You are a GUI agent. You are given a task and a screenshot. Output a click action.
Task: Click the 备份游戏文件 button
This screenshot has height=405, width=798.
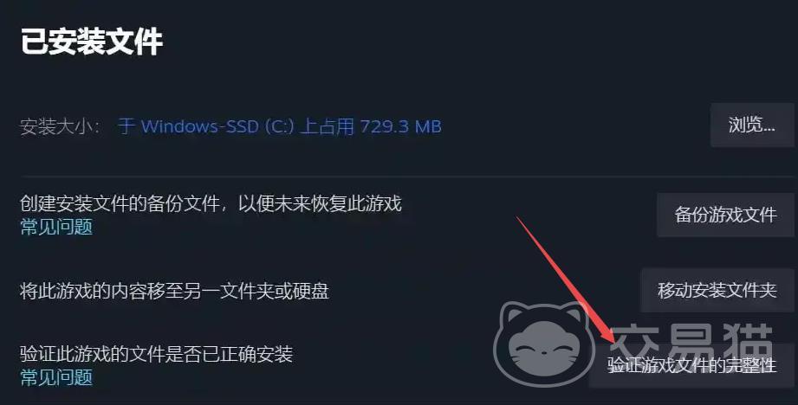[x=725, y=215]
